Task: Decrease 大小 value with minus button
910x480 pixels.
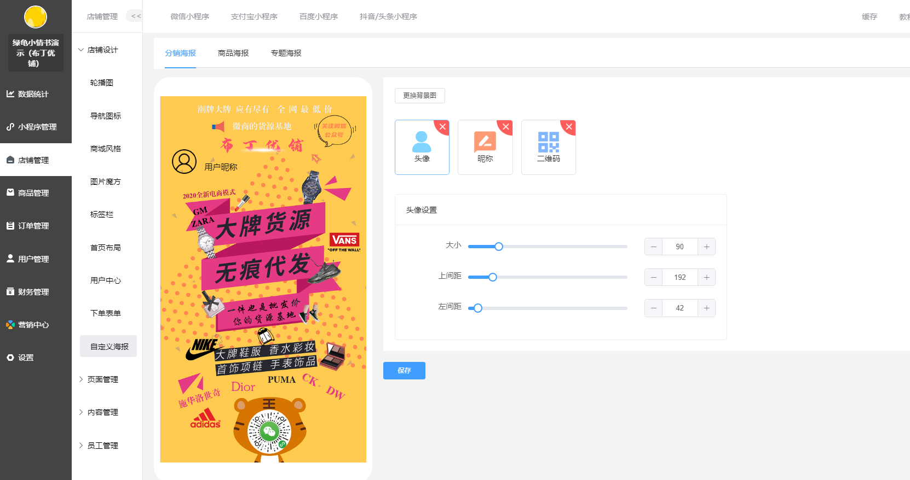Action: [653, 247]
